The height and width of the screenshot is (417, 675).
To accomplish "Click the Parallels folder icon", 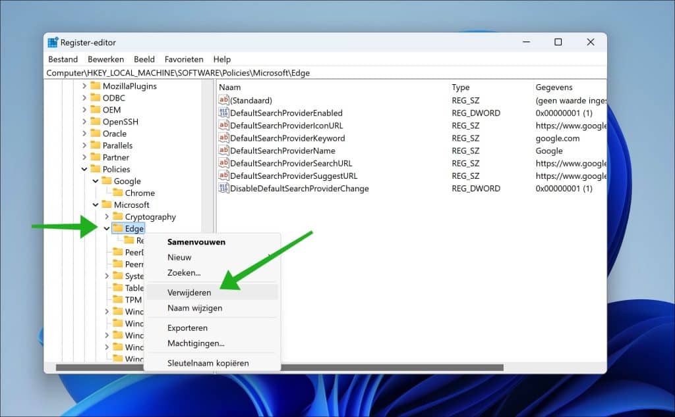I will (x=96, y=145).
